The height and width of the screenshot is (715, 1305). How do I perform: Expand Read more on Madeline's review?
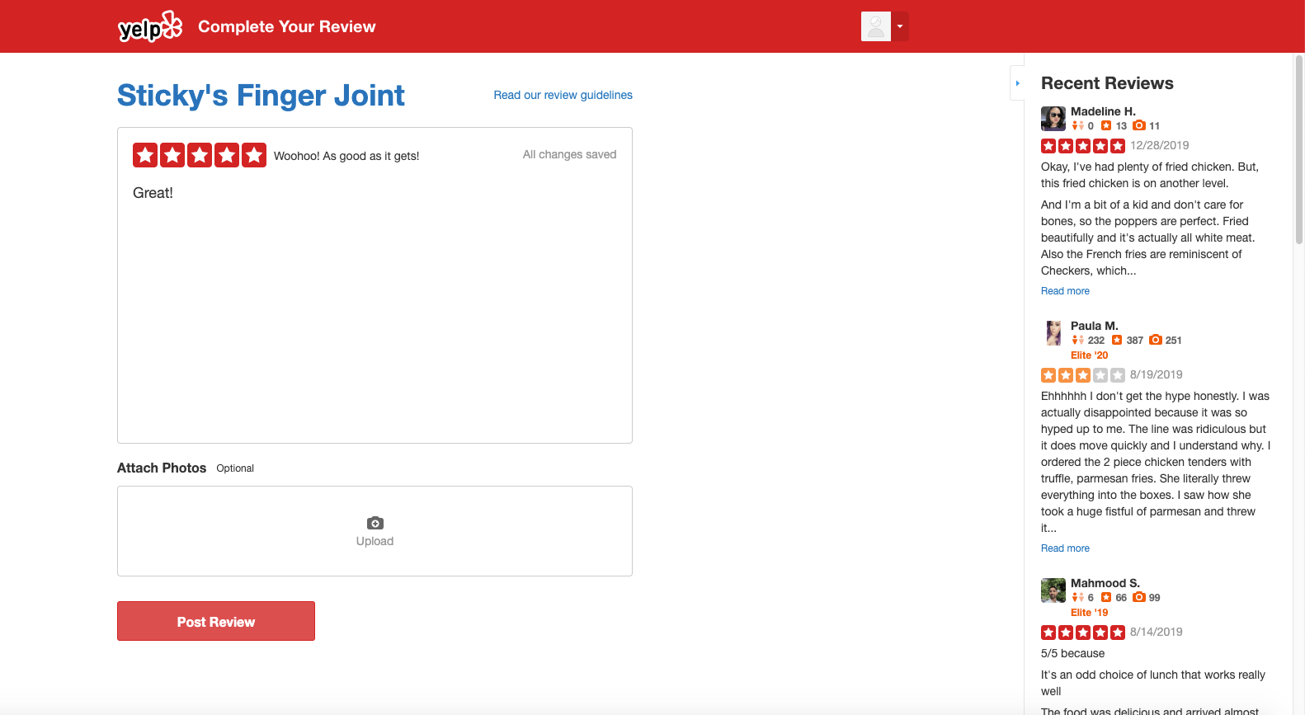pyautogui.click(x=1065, y=291)
